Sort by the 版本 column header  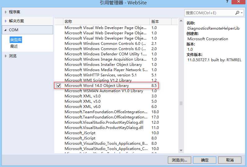point(160,22)
